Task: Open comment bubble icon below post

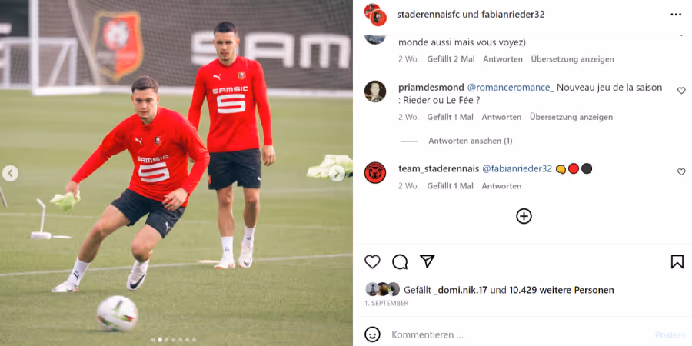Action: pyautogui.click(x=400, y=261)
